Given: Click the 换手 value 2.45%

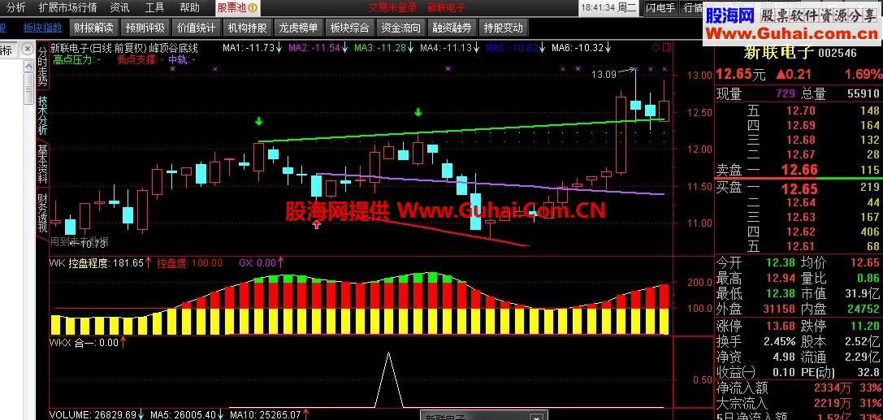Looking at the screenshot, I should point(780,341).
